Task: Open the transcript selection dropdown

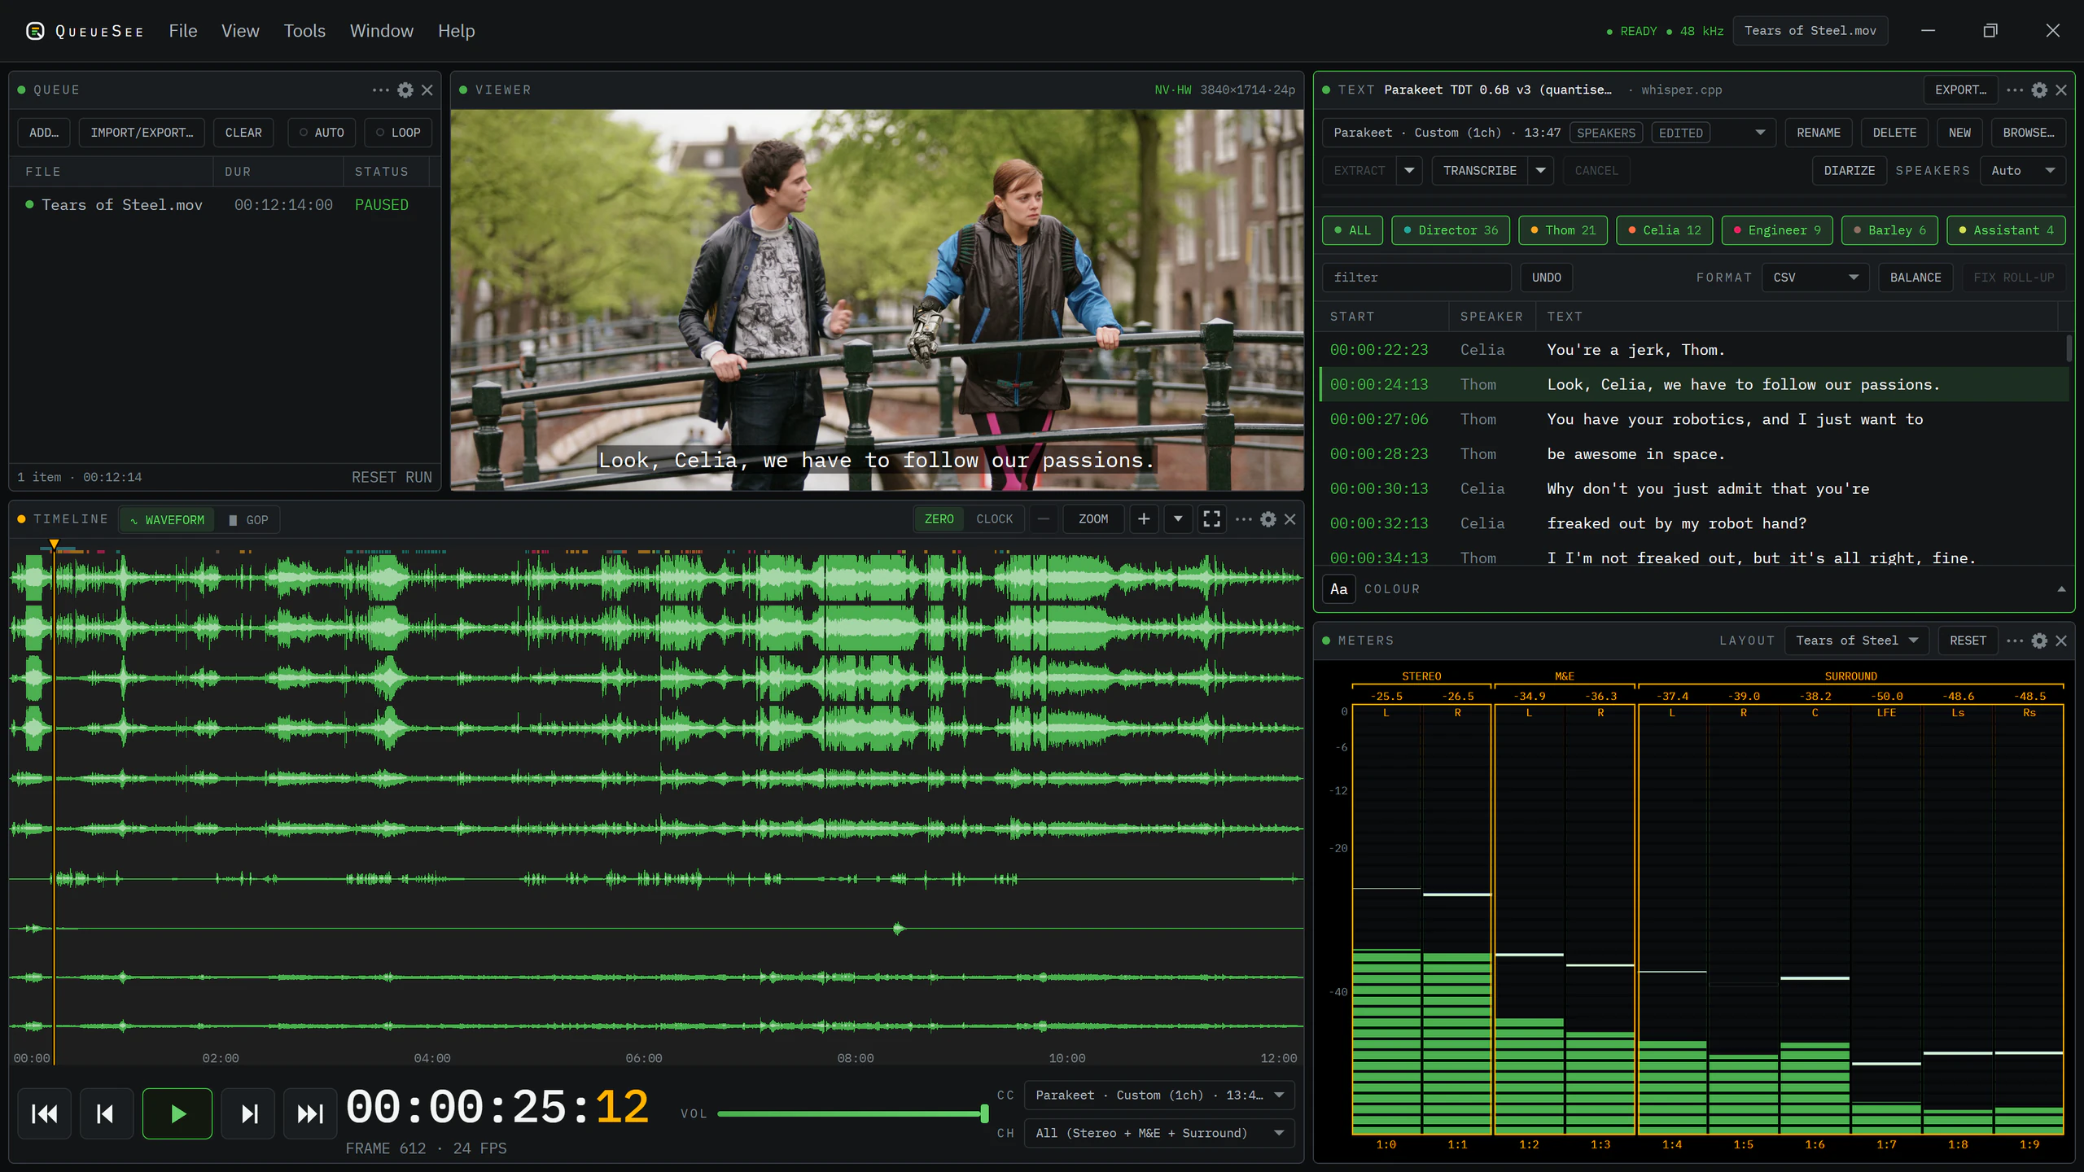Action: pyautogui.click(x=1549, y=133)
